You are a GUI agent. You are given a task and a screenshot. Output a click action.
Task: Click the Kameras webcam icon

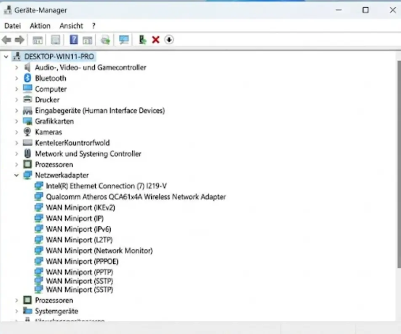[27, 132]
